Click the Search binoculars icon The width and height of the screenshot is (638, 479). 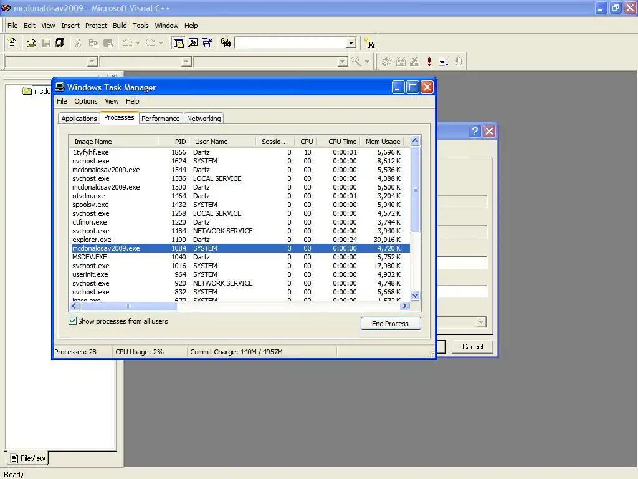370,43
